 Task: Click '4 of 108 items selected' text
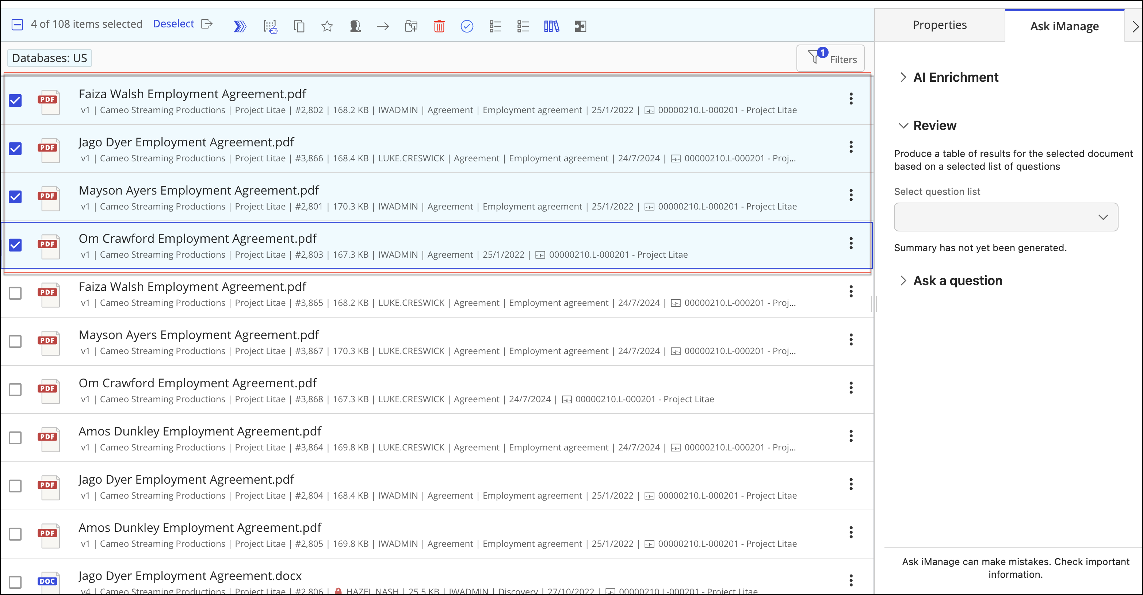pyautogui.click(x=87, y=24)
